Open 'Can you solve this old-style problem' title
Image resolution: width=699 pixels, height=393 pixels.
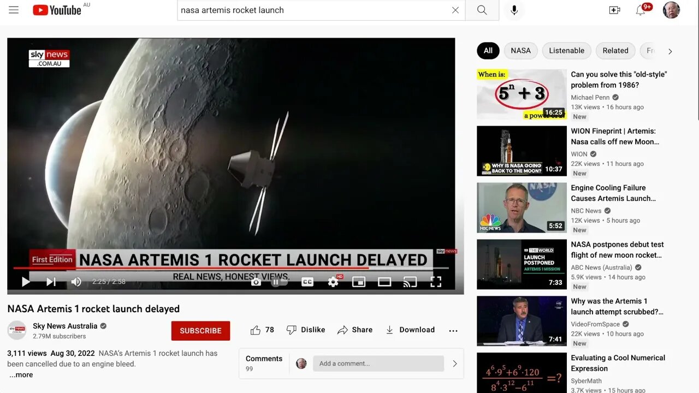click(x=619, y=80)
